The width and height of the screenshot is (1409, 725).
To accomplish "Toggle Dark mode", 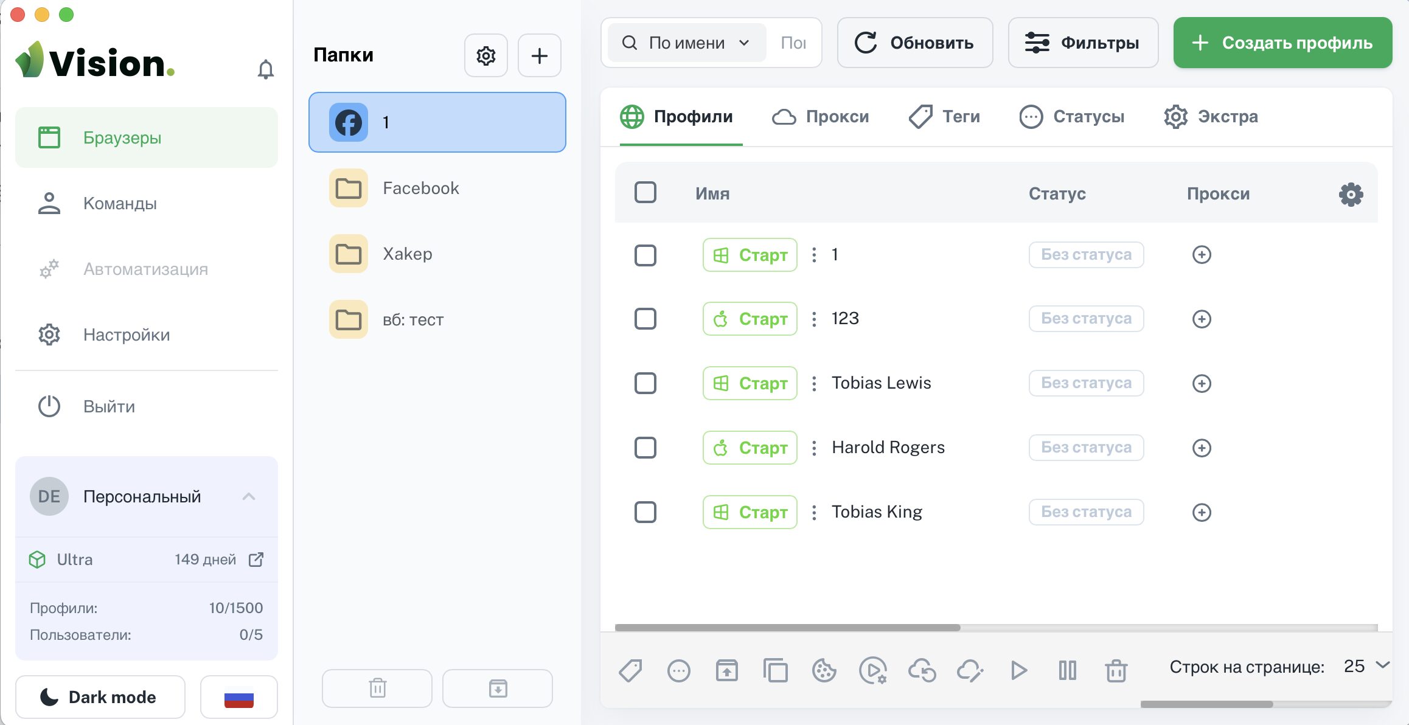I will (100, 697).
